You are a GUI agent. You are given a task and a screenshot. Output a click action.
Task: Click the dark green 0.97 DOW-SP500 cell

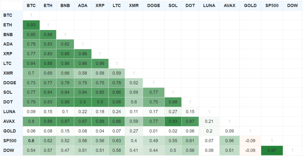point(272,150)
